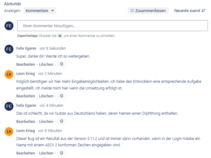Click Löschen on the 'Folglich benötigen' comment
This screenshot has width=211, height=158.
click(x=46, y=96)
